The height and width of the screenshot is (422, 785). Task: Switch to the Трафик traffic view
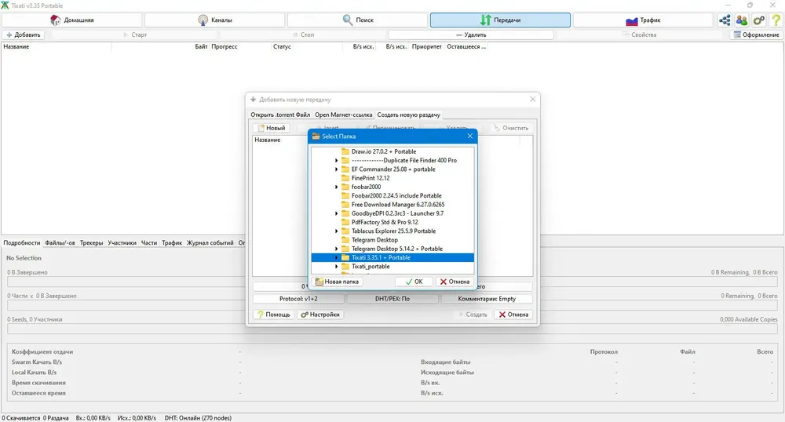[x=643, y=20]
